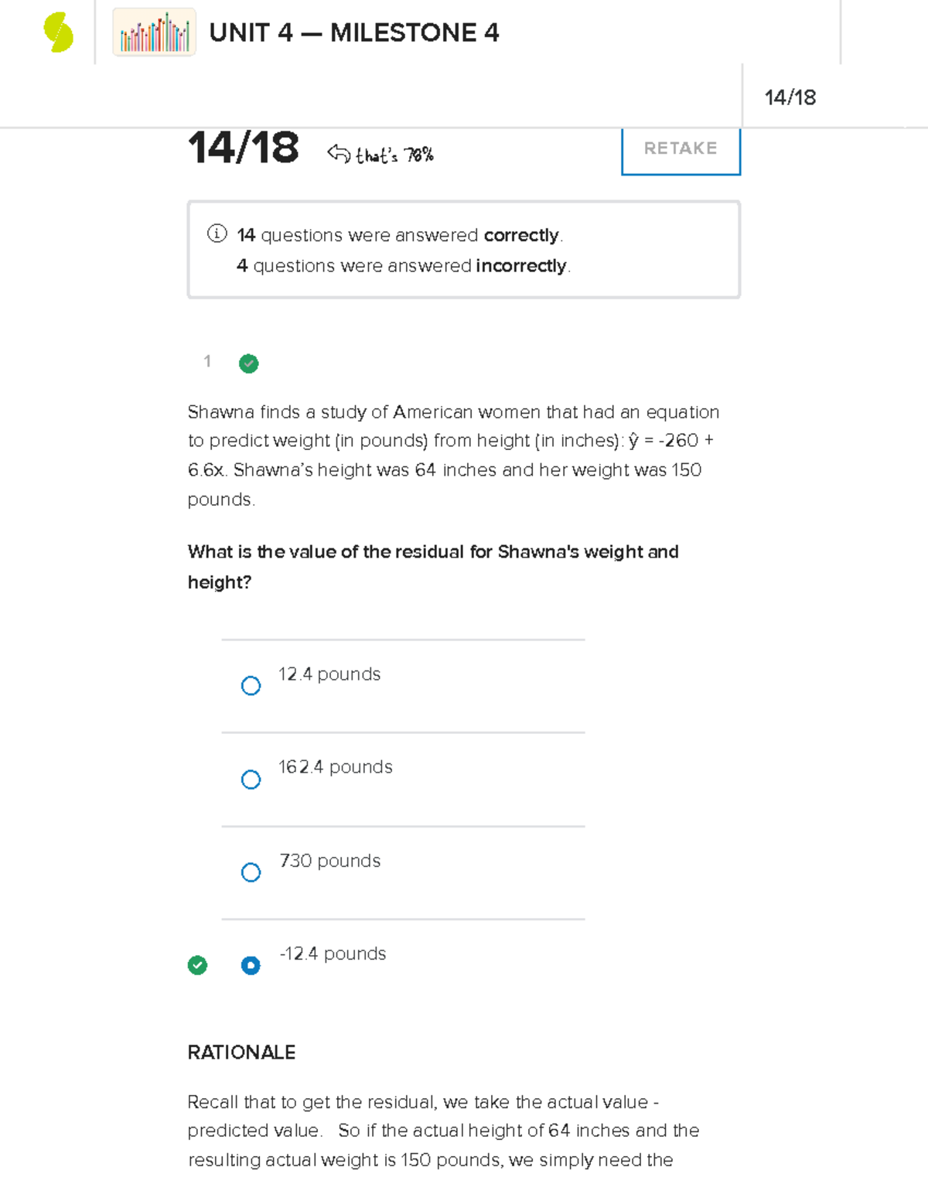Click the results summary box
Image resolution: width=928 pixels, height=1201 pixels.
462,249
